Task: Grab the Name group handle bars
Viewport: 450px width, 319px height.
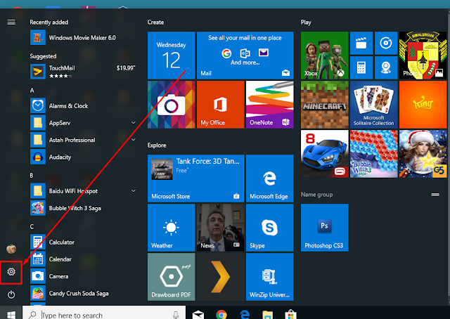Action: (435, 195)
